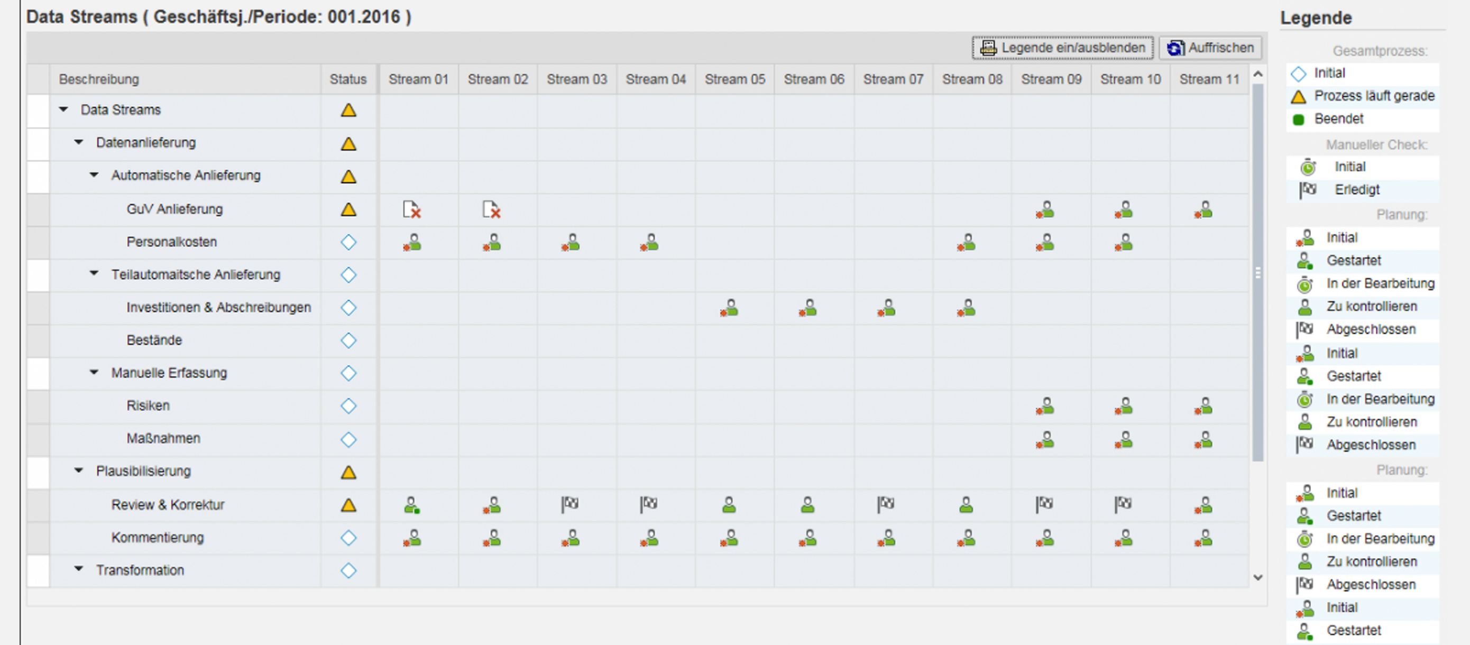Click the green Beendet square icon in the legend
The height and width of the screenshot is (645, 1470).
tap(1298, 119)
